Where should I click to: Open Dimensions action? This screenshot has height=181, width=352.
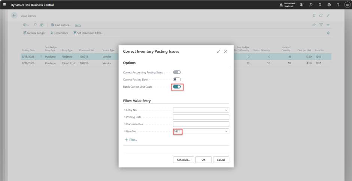[59, 33]
